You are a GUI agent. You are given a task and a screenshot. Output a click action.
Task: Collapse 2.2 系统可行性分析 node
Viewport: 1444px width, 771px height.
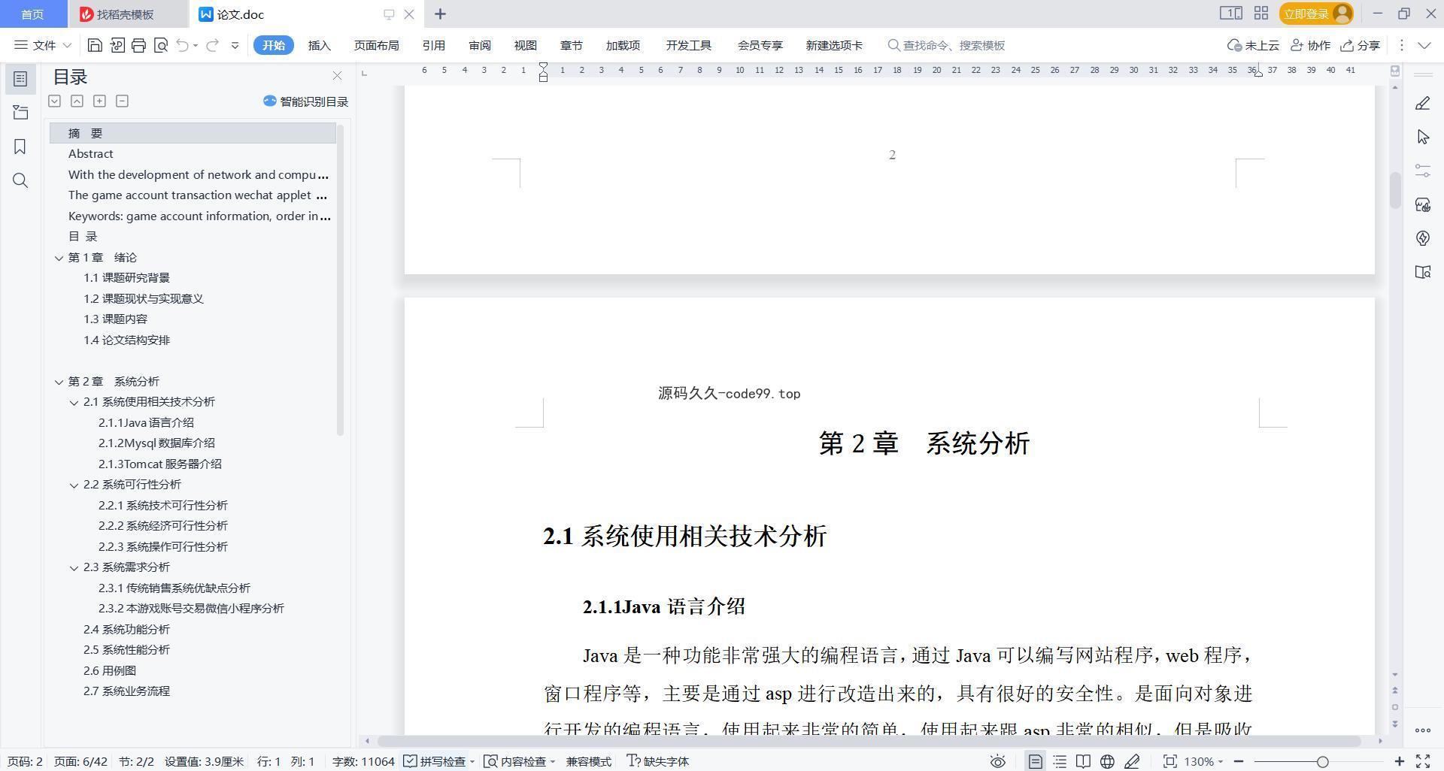74,485
